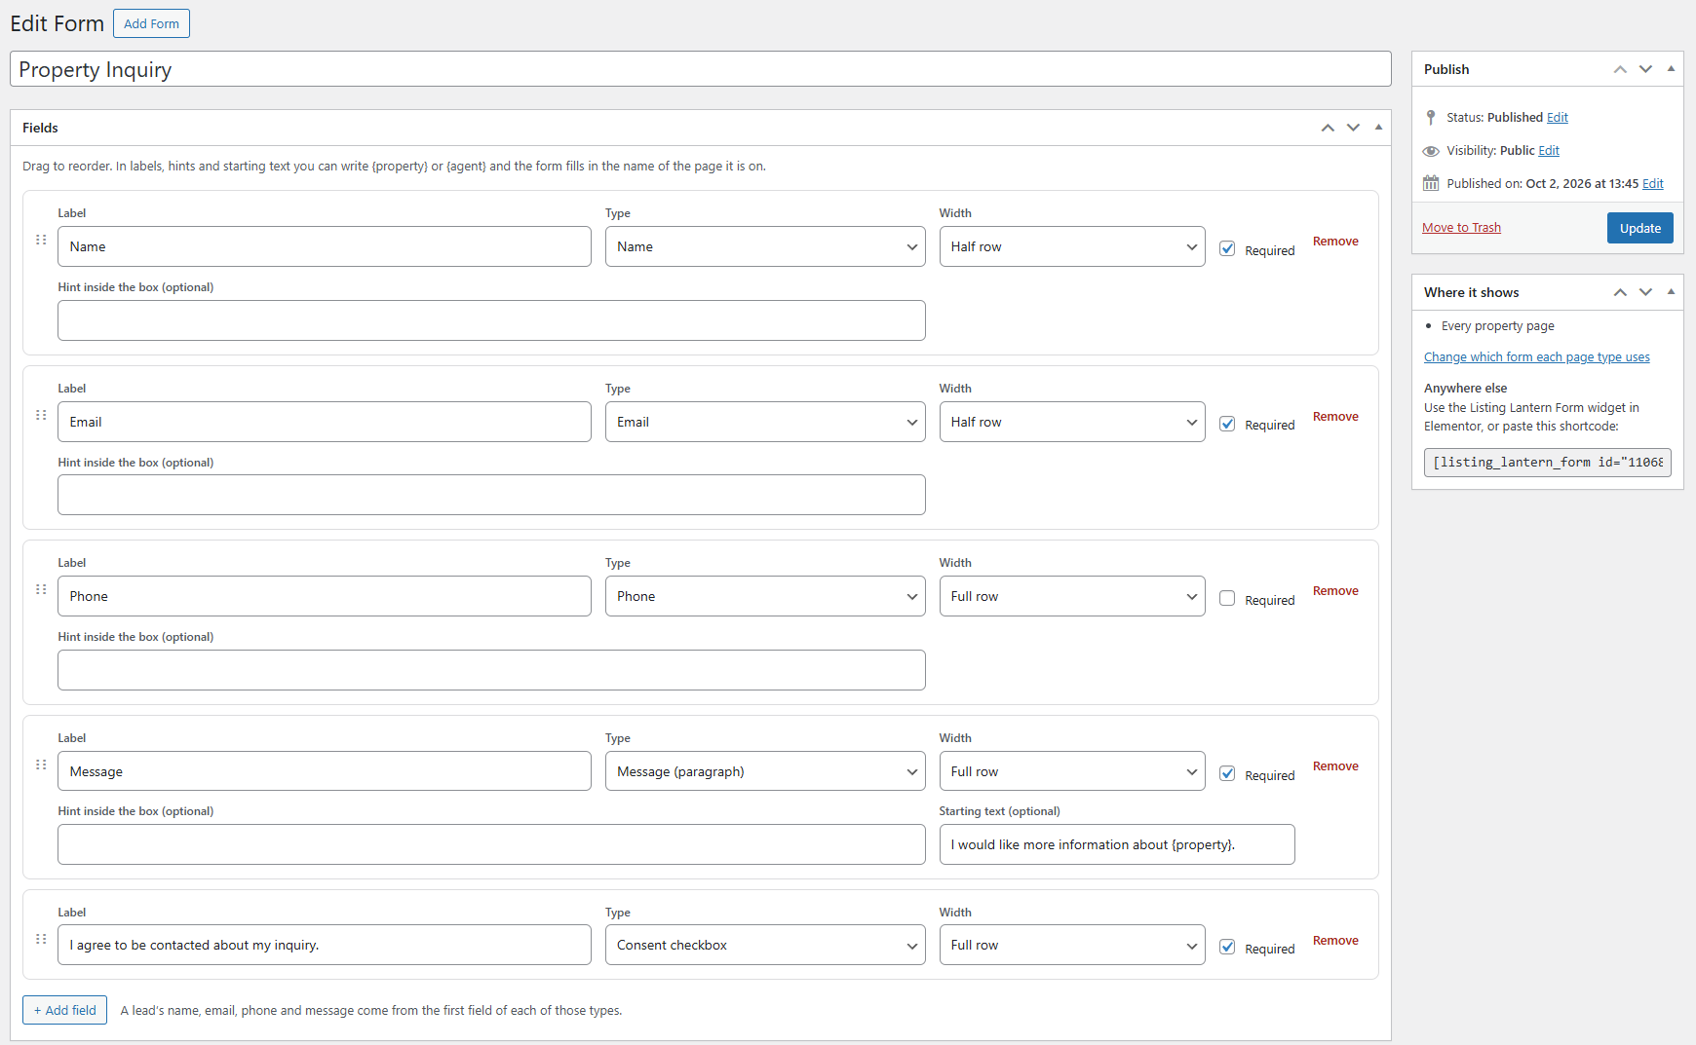Grab the drag handle of the Email field
The height and width of the screenshot is (1045, 1696).
pyautogui.click(x=41, y=415)
